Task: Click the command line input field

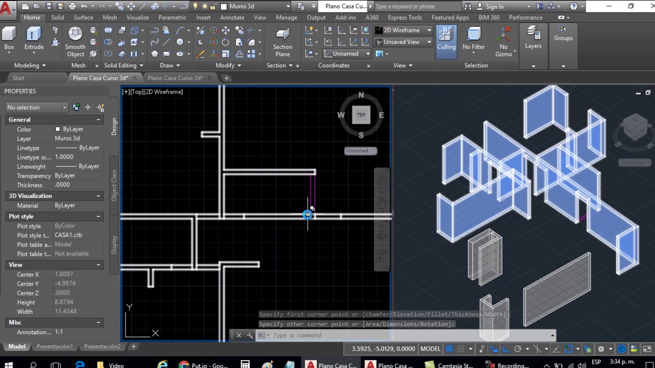Action: pyautogui.click(x=409, y=335)
